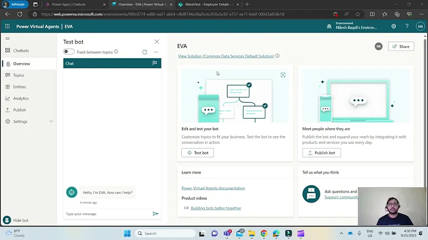Expand the Settings chevron in the sidebar
The image size is (428, 240).
(51, 121)
